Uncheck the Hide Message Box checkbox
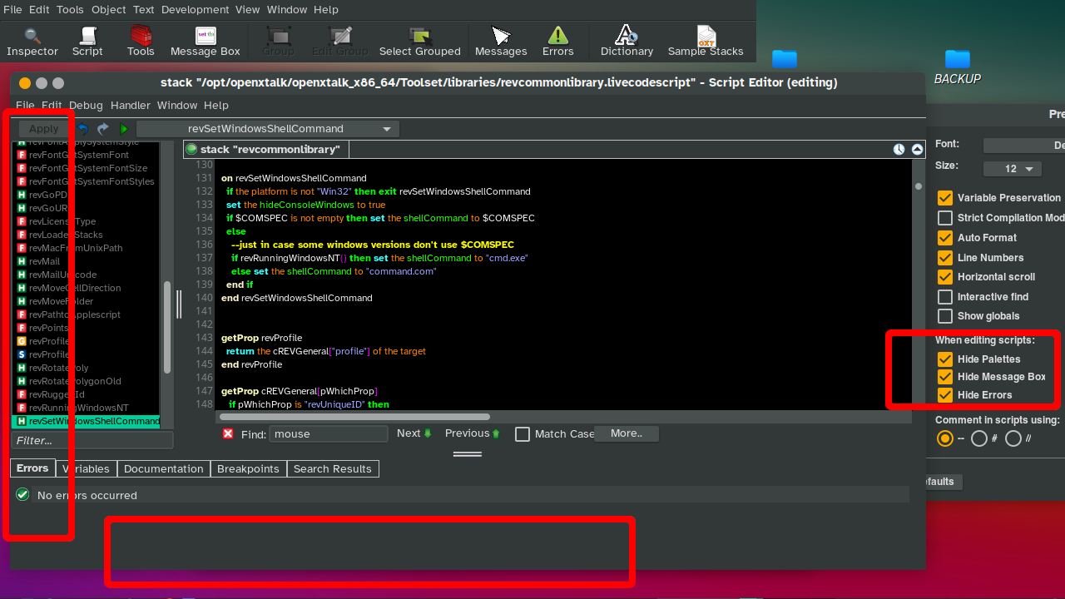 pyautogui.click(x=945, y=377)
